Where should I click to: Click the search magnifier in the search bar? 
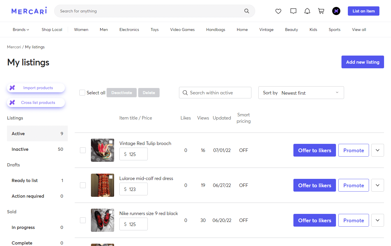tap(246, 11)
